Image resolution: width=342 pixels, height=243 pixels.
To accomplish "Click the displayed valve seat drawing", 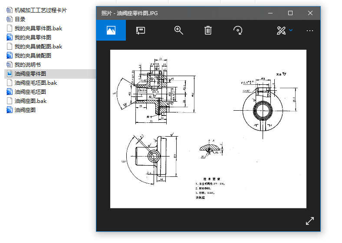I will (208, 128).
